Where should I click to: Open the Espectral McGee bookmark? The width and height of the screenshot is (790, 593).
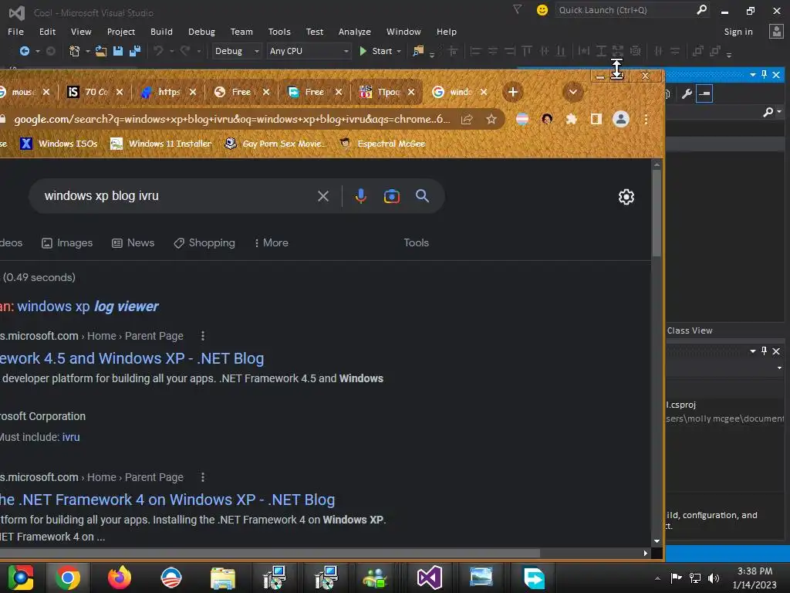pos(383,144)
